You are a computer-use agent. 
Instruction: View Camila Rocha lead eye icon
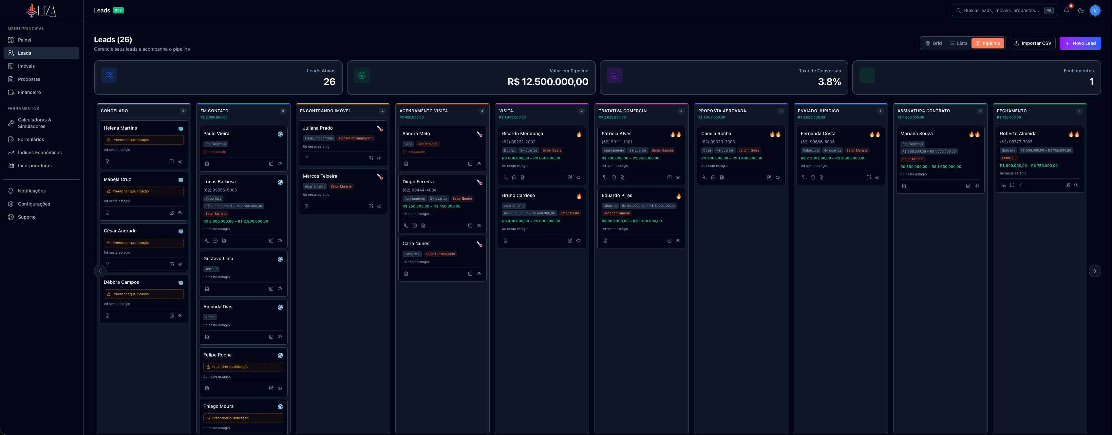(778, 177)
